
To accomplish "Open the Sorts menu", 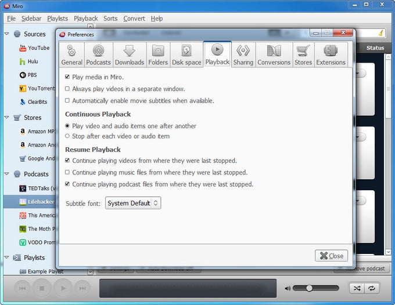I will point(110,19).
